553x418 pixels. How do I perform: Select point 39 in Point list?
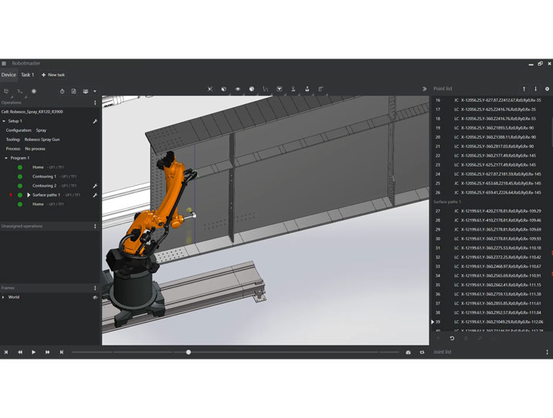coord(491,322)
